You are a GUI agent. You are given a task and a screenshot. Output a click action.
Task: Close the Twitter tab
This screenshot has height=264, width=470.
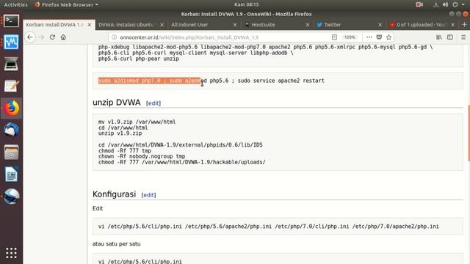(x=380, y=25)
